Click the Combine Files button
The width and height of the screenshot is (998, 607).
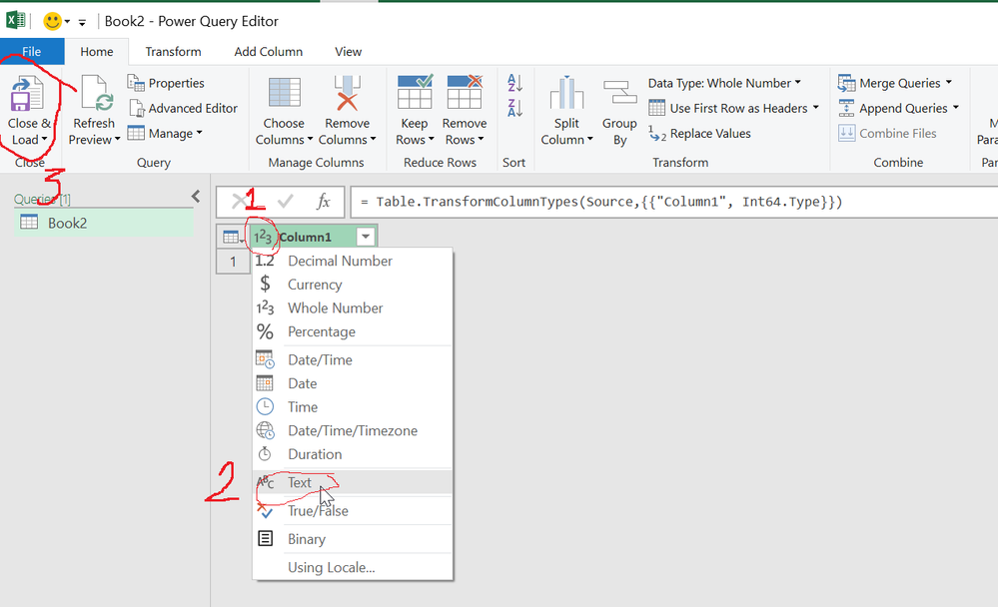pos(887,134)
